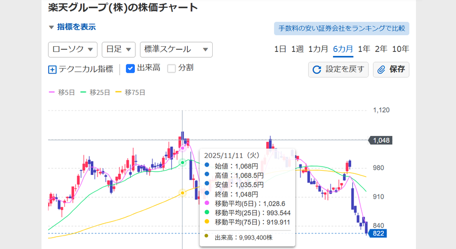Viewport: 456px width, 249px height.
Task: Click the 保存 save button
Action: (x=391, y=70)
